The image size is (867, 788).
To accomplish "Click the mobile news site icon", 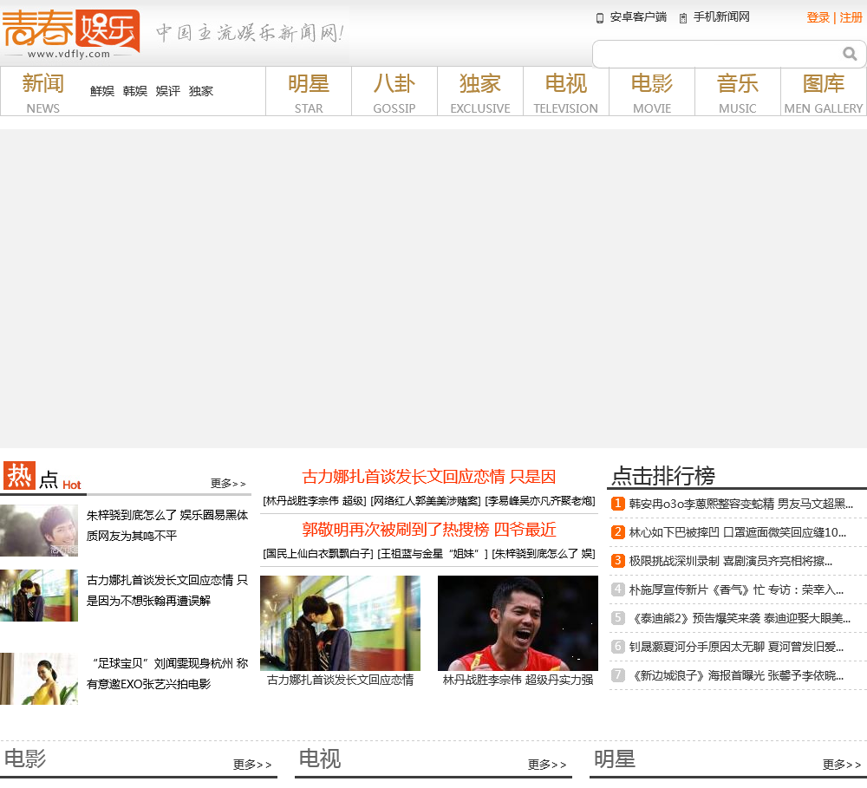I will [x=683, y=18].
